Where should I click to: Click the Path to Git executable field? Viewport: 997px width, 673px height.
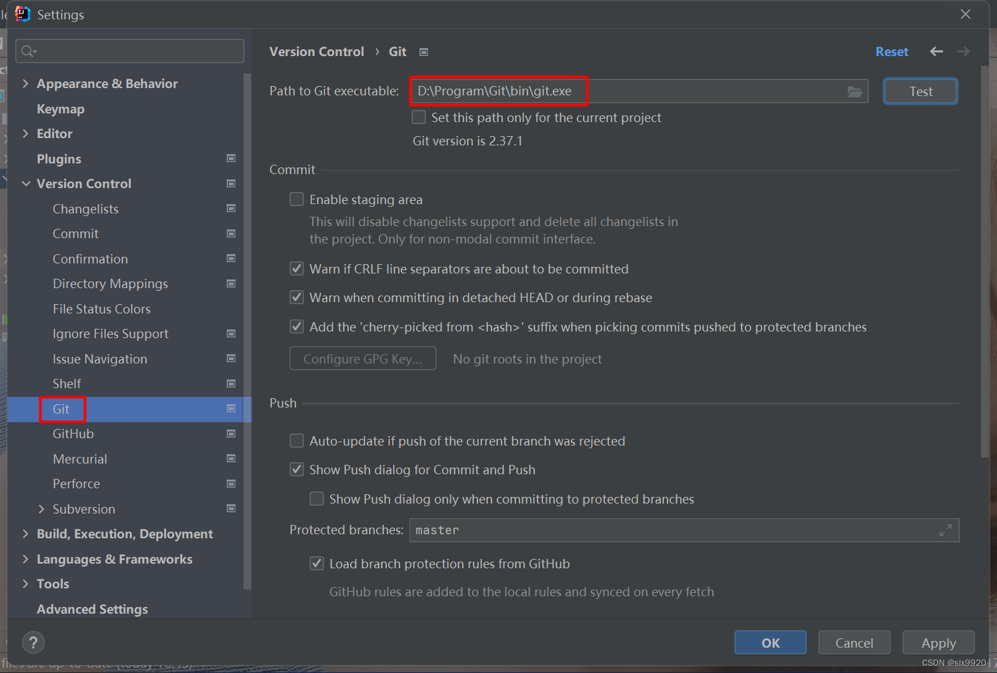point(639,91)
